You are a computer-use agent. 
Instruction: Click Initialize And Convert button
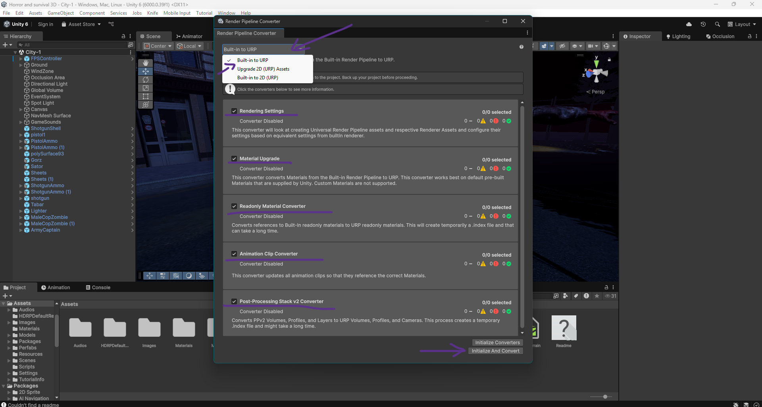point(495,351)
